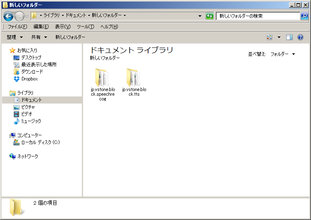Toggle the preview pane button
311x220 pixels.
pyautogui.click(x=289, y=37)
